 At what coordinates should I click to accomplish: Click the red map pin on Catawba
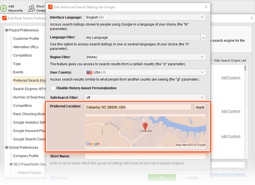tap(145, 126)
